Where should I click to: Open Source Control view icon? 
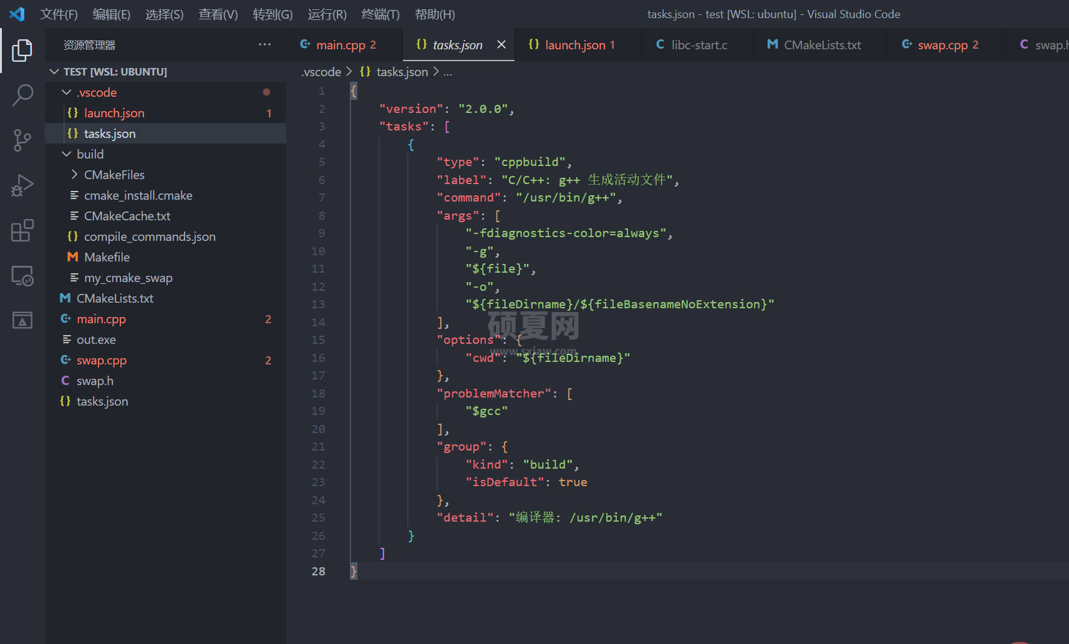tap(22, 140)
